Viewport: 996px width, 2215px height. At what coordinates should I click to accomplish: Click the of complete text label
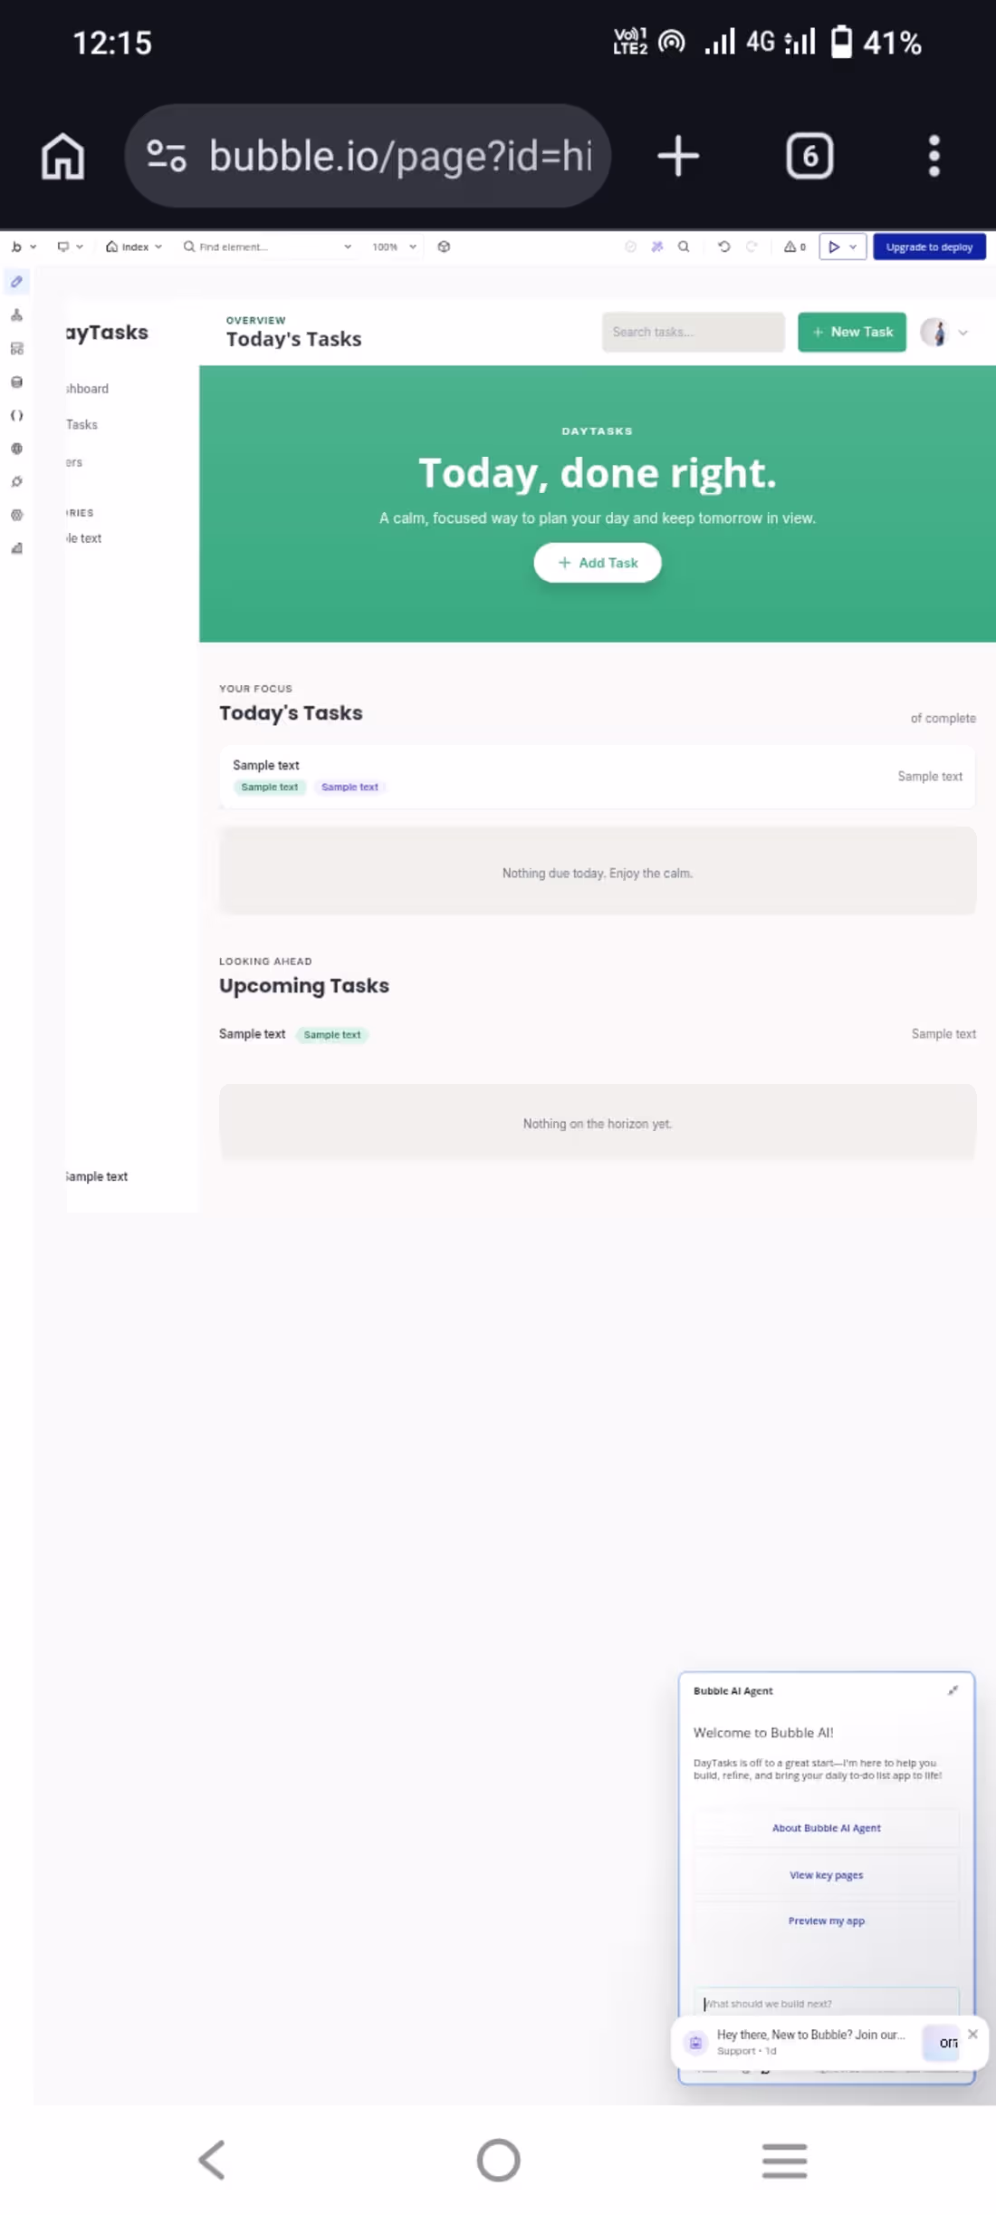click(x=943, y=718)
